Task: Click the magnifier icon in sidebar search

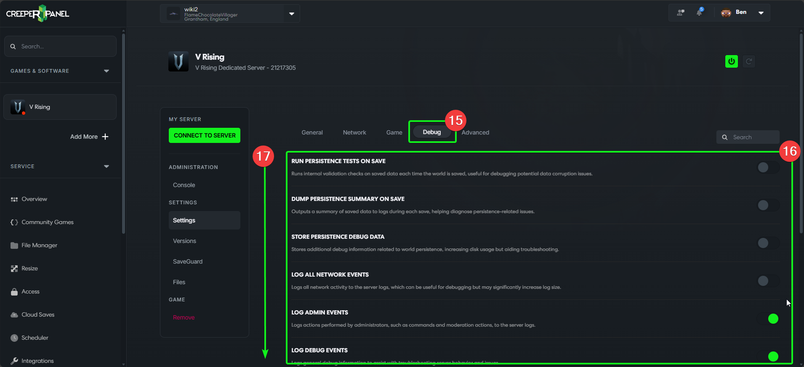Action: [x=13, y=47]
